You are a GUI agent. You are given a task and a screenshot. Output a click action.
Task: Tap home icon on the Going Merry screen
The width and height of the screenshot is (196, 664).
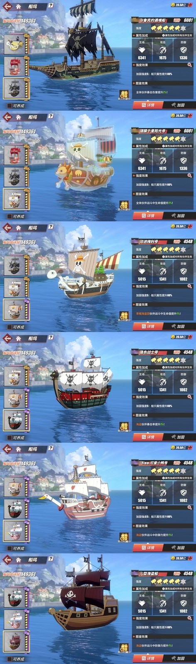point(19,228)
